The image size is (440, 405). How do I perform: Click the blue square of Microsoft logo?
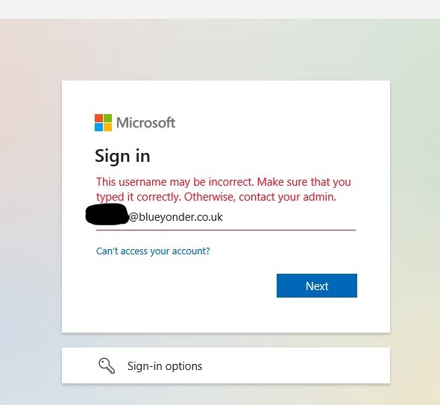[98, 127]
